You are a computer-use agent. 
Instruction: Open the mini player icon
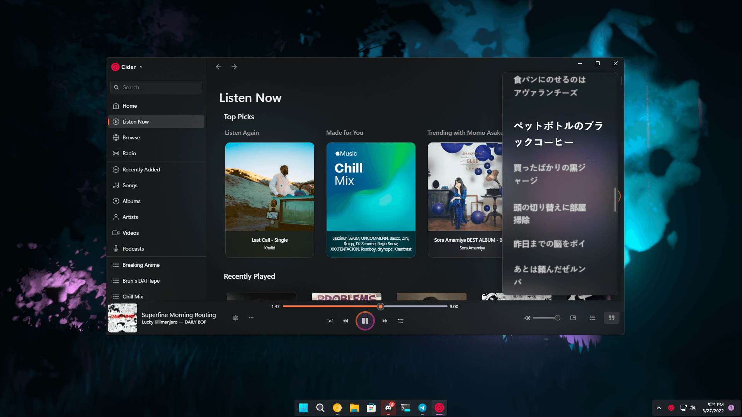pyautogui.click(x=573, y=318)
